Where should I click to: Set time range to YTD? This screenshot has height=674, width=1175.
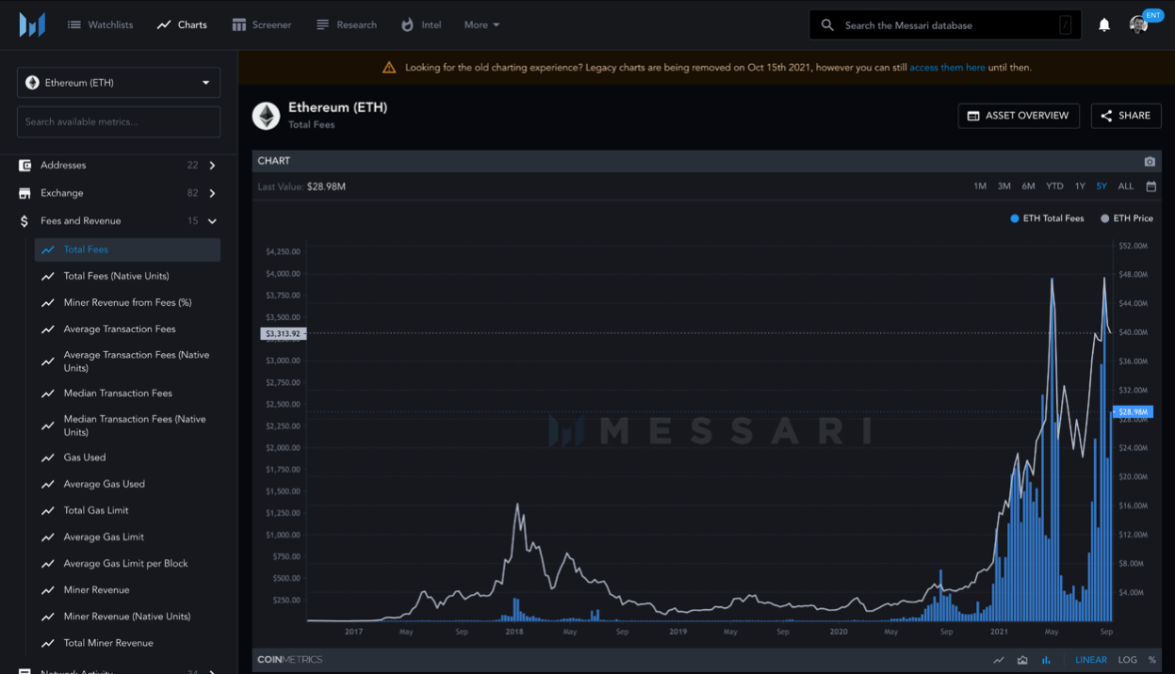(1054, 186)
